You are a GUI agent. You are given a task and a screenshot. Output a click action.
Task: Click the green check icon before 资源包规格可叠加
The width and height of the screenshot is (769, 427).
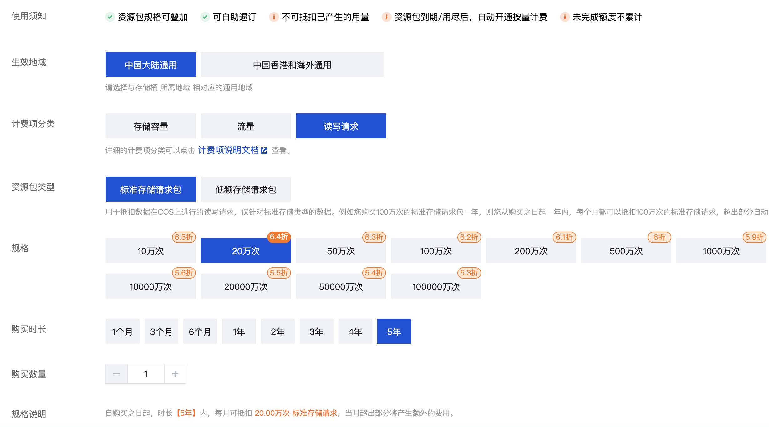tap(110, 17)
